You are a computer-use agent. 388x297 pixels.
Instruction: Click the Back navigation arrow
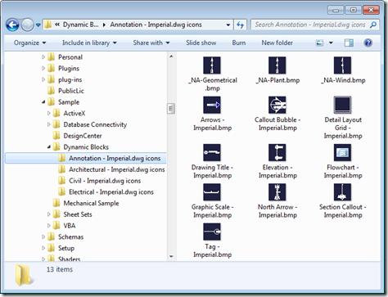click(12, 25)
